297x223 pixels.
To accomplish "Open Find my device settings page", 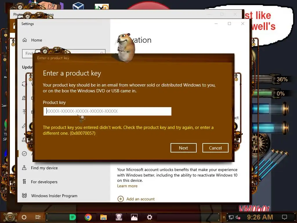I will click(44, 168).
